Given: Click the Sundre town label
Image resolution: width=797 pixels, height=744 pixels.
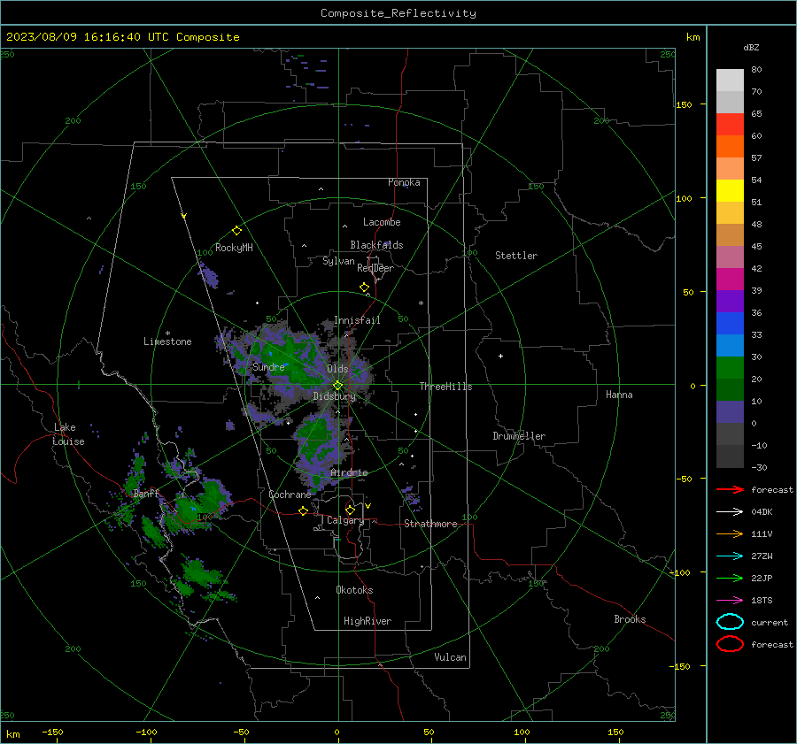Looking at the screenshot, I should click(x=268, y=367).
